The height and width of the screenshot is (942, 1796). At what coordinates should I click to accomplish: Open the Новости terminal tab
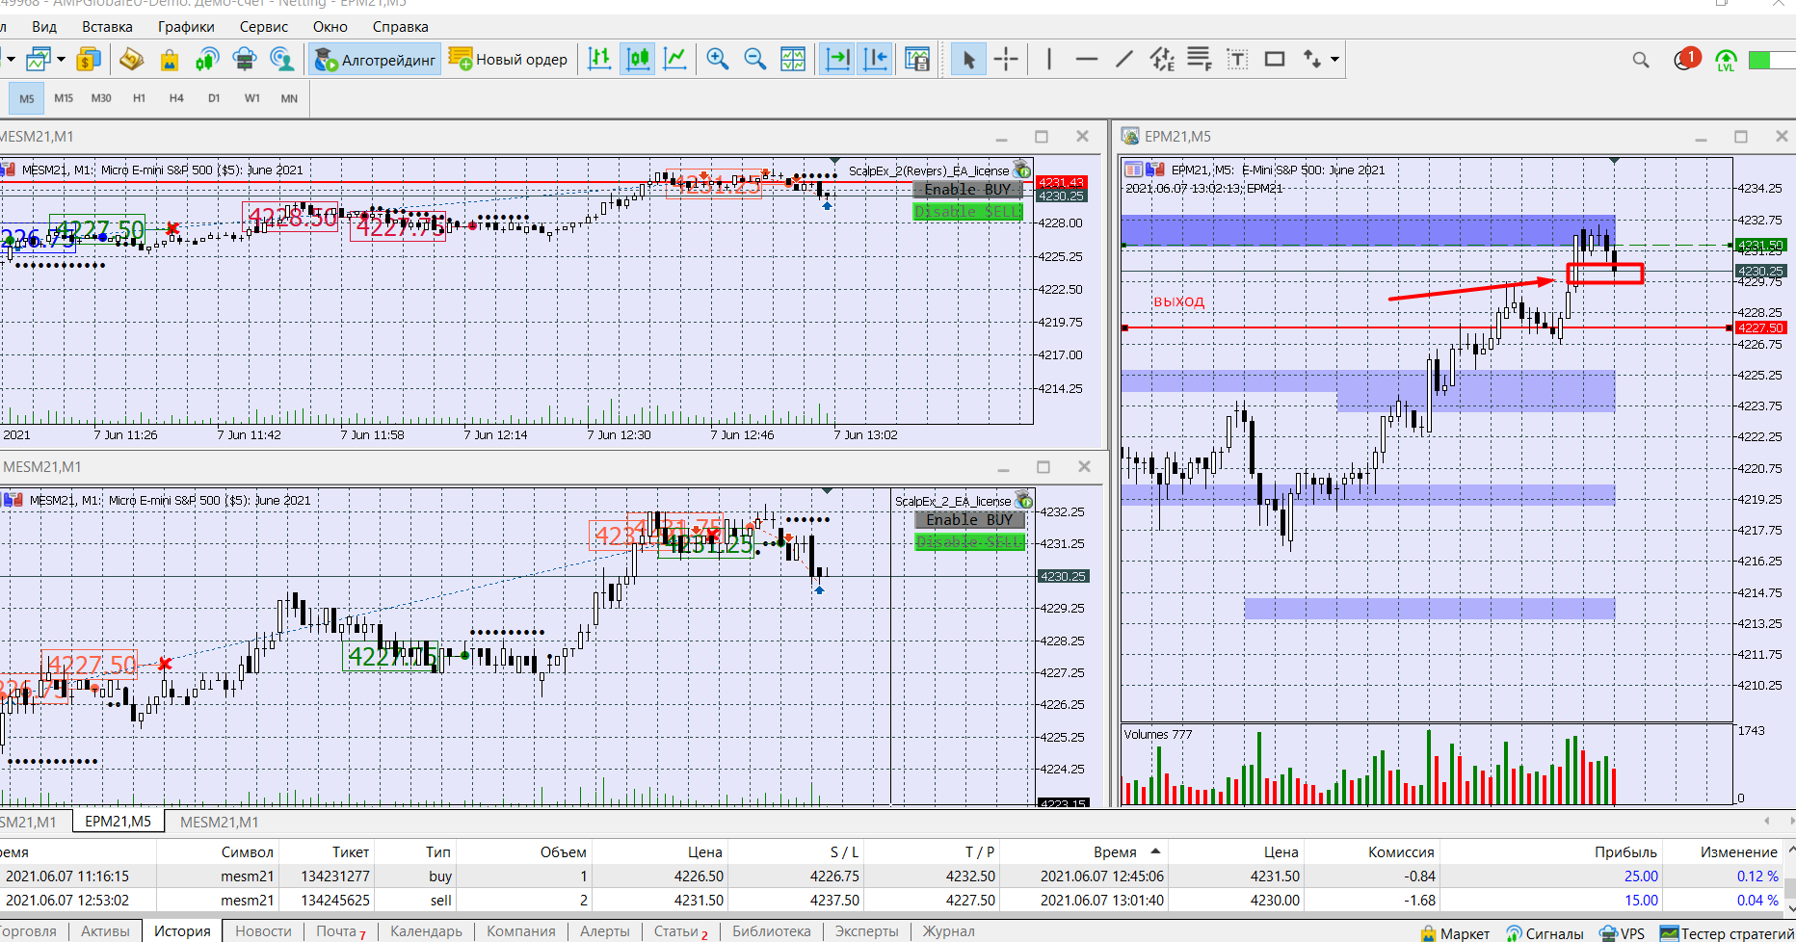[263, 931]
